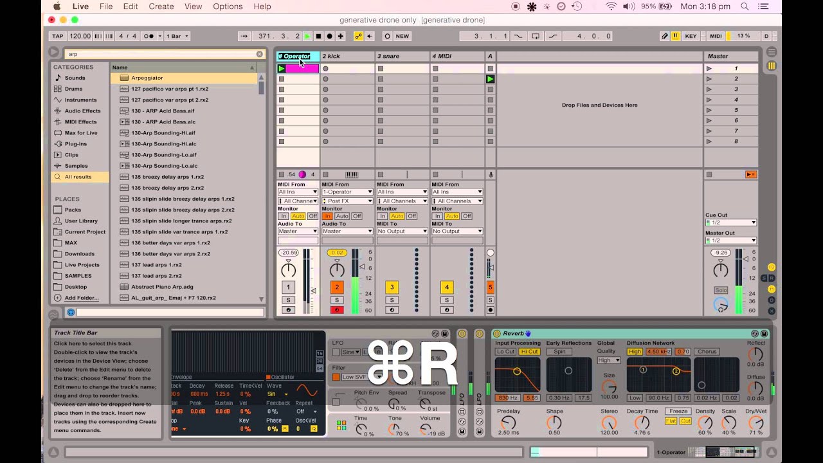Adjust the Reverb Dry/Wet knob
Image resolution: width=823 pixels, height=463 pixels.
point(756,422)
